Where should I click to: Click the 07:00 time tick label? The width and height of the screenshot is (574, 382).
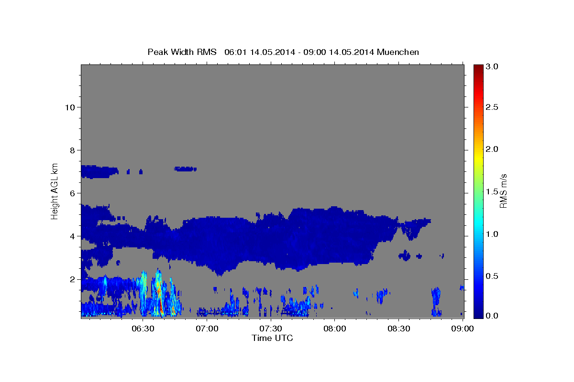click(207, 329)
